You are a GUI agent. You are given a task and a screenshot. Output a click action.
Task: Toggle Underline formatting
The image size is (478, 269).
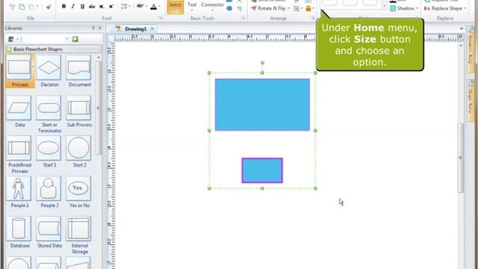pos(82,7)
